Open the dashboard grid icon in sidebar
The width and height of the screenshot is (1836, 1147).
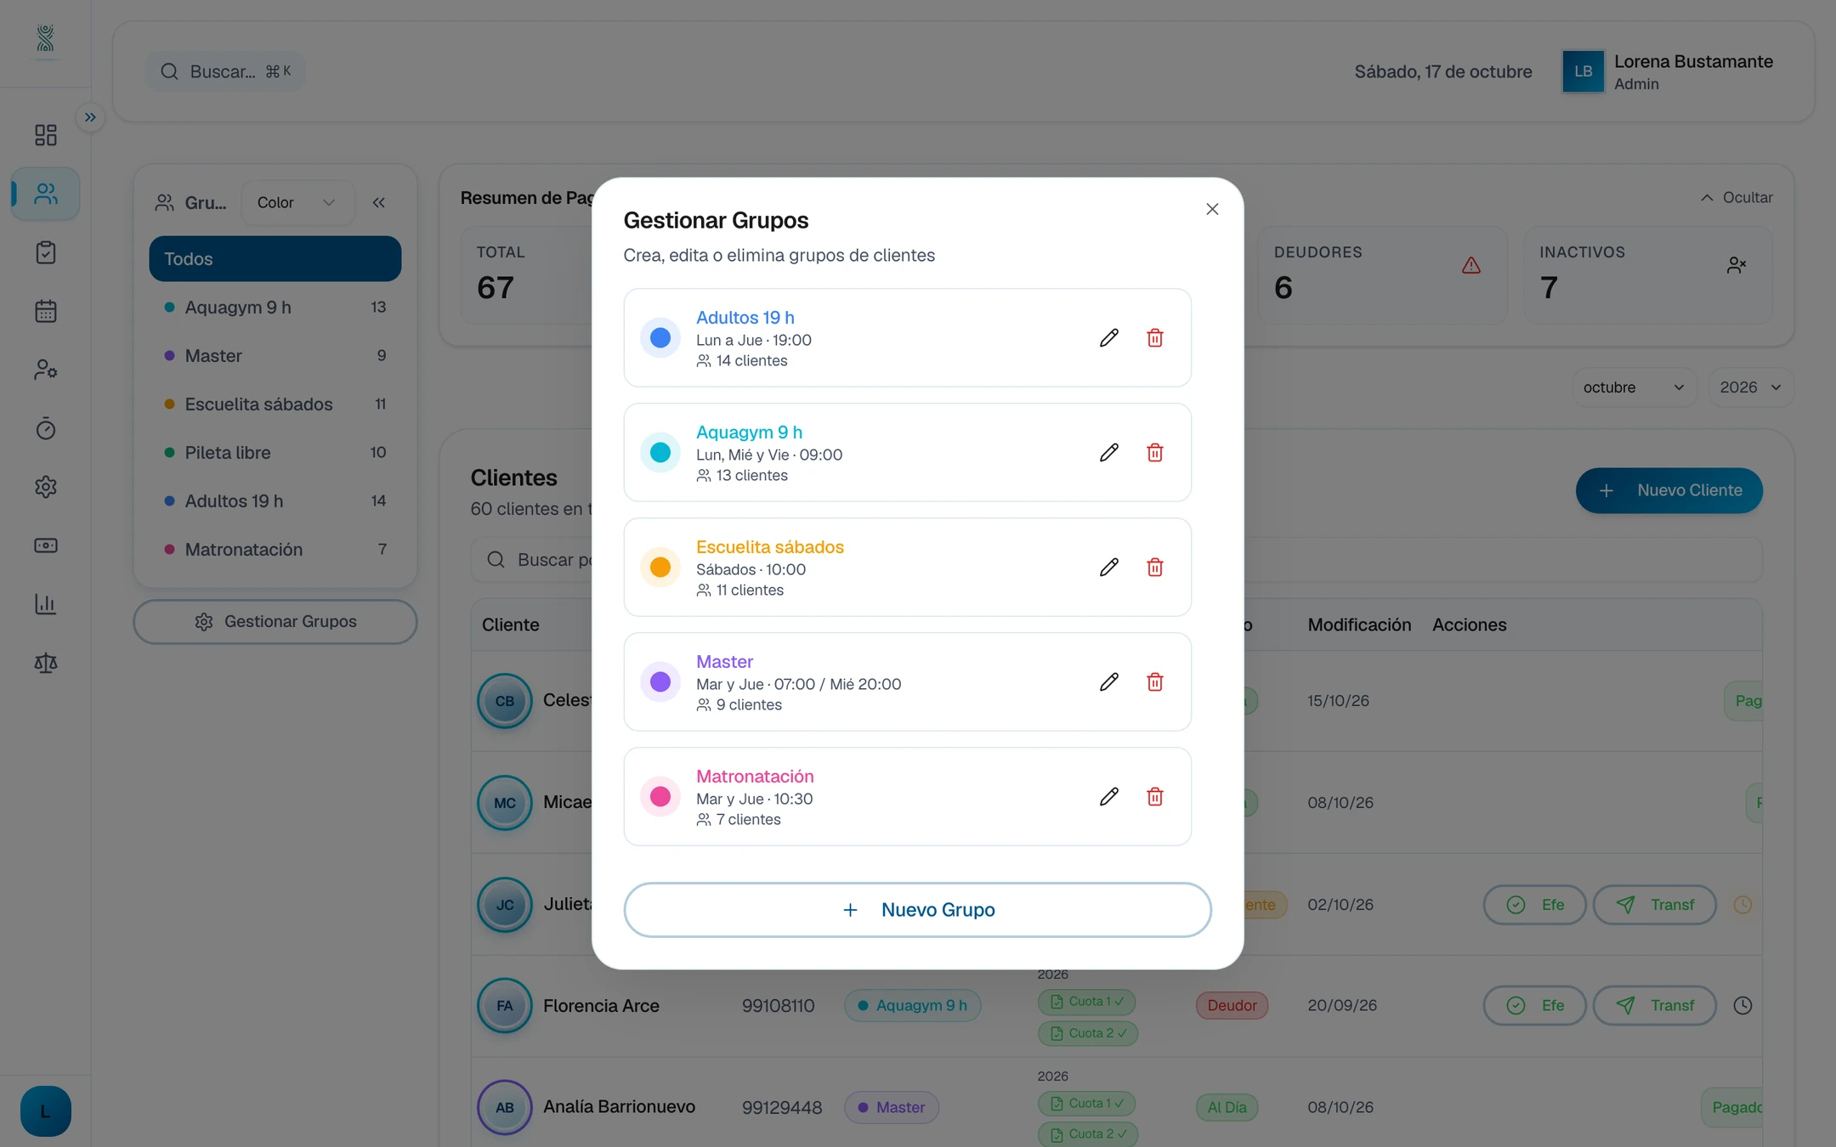[46, 135]
